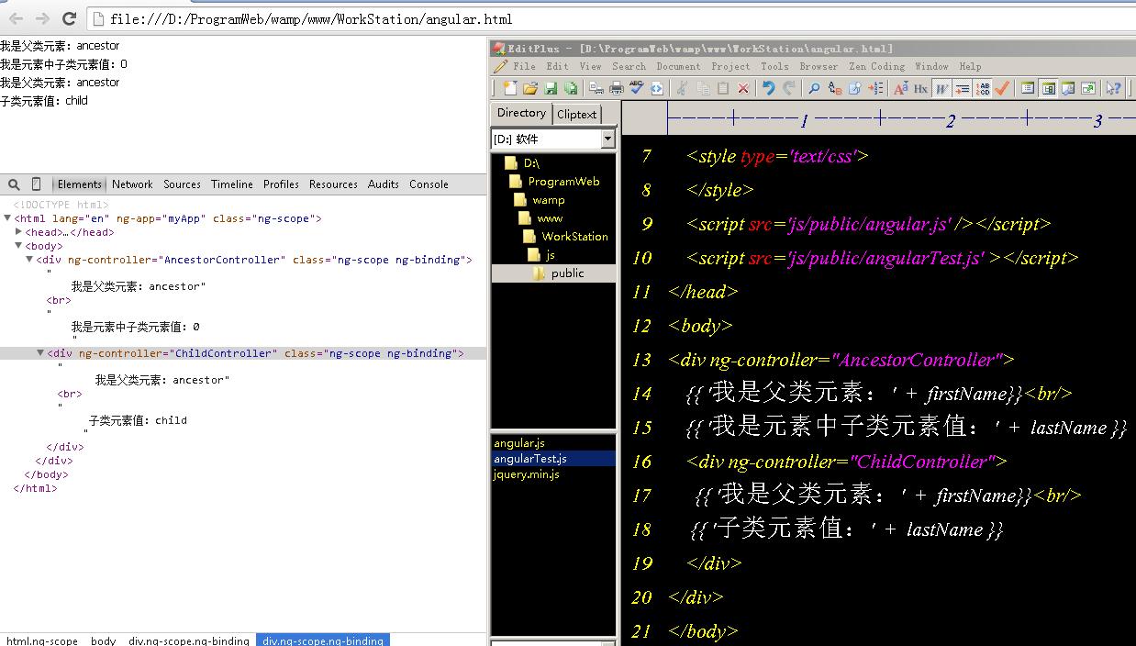Click the Hx hex viewer icon
Viewport: 1136px width, 646px height.
920,88
